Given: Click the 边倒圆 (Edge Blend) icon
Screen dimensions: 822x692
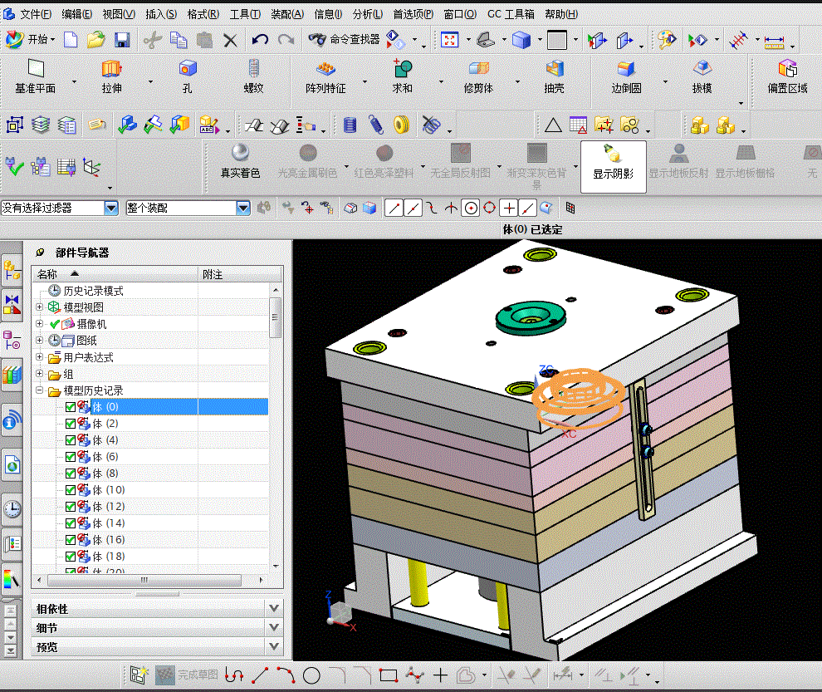Looking at the screenshot, I should click(625, 70).
